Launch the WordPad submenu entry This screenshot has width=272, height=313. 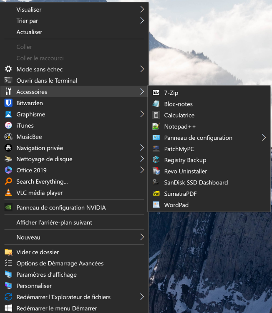coord(209,205)
